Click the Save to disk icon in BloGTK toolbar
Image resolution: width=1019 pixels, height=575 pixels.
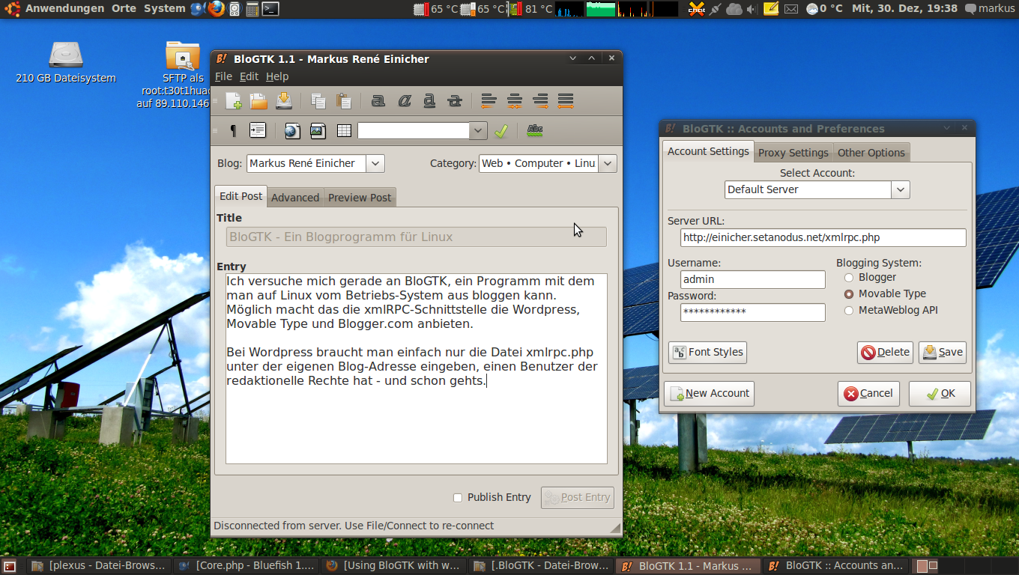click(284, 101)
